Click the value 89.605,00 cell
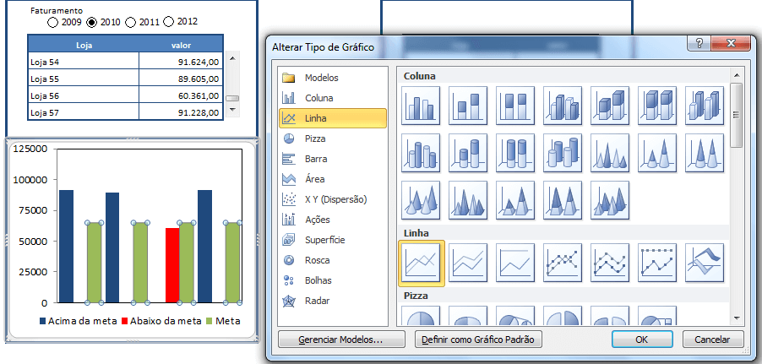 [181, 79]
